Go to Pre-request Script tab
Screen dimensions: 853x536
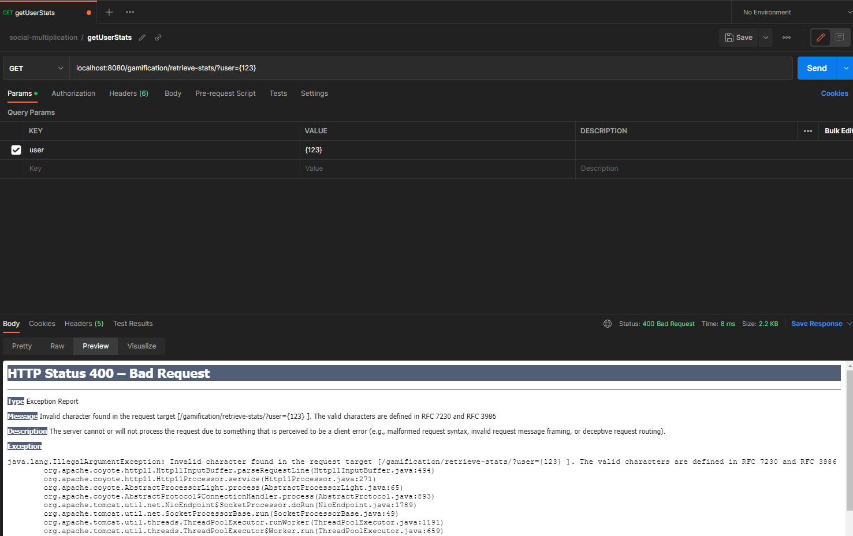point(225,93)
